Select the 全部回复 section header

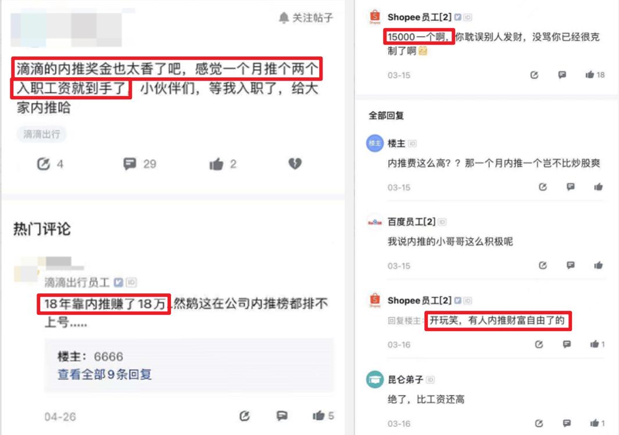tap(386, 116)
